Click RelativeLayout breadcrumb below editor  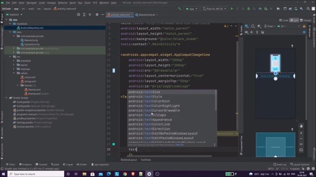click(128, 160)
